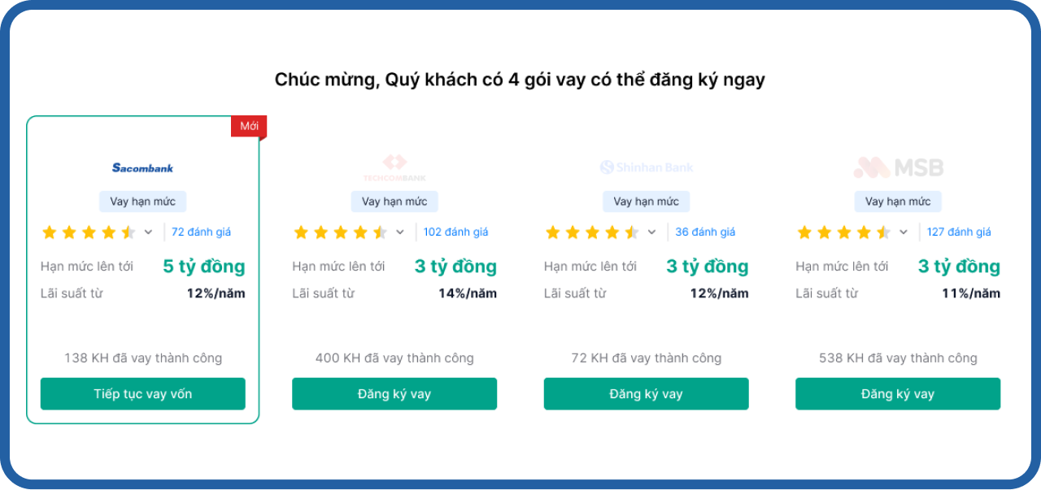Open the 127 đánh giá reviews for MSB
The width and height of the screenshot is (1041, 490).
click(x=959, y=232)
